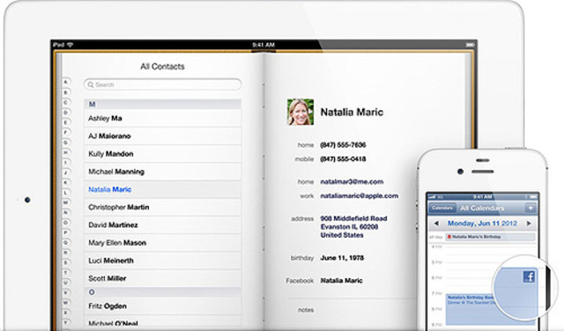Tap the iPad battery icon
Image resolution: width=564 pixels, height=331 pixels.
pyautogui.click(x=470, y=45)
